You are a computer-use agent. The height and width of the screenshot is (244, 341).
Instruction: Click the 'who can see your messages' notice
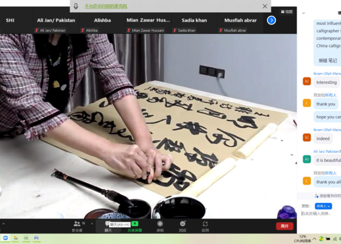[327, 196]
